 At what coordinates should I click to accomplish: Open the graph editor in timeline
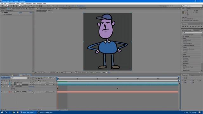coord(54,78)
